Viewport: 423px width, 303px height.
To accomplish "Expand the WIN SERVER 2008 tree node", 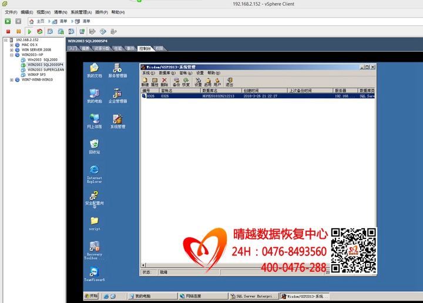I will (12, 50).
